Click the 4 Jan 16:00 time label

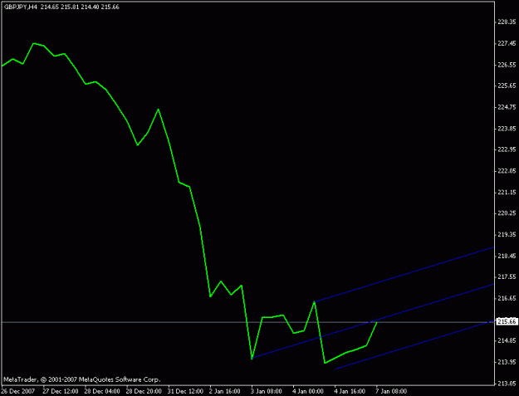pos(350,391)
